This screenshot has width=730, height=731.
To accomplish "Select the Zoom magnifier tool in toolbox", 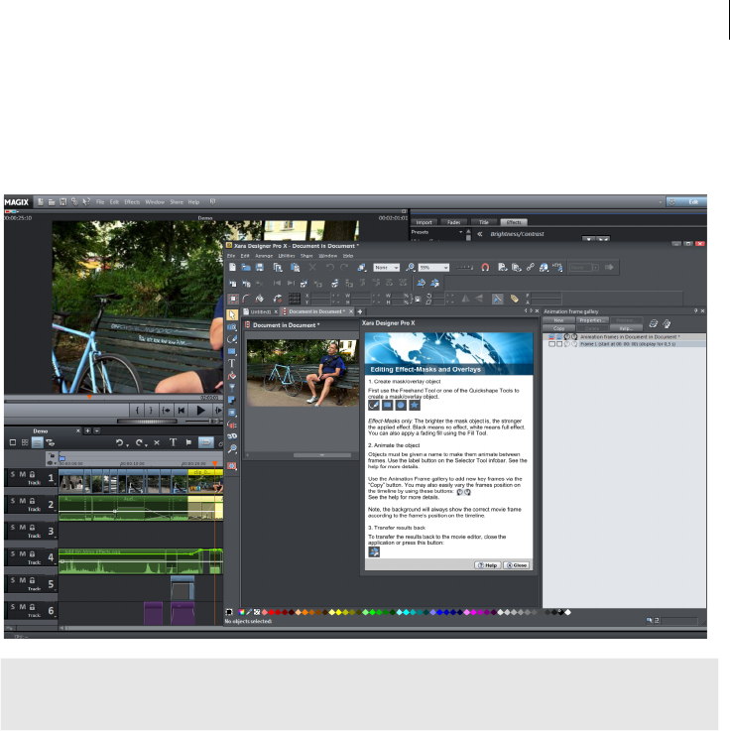I will (232, 449).
